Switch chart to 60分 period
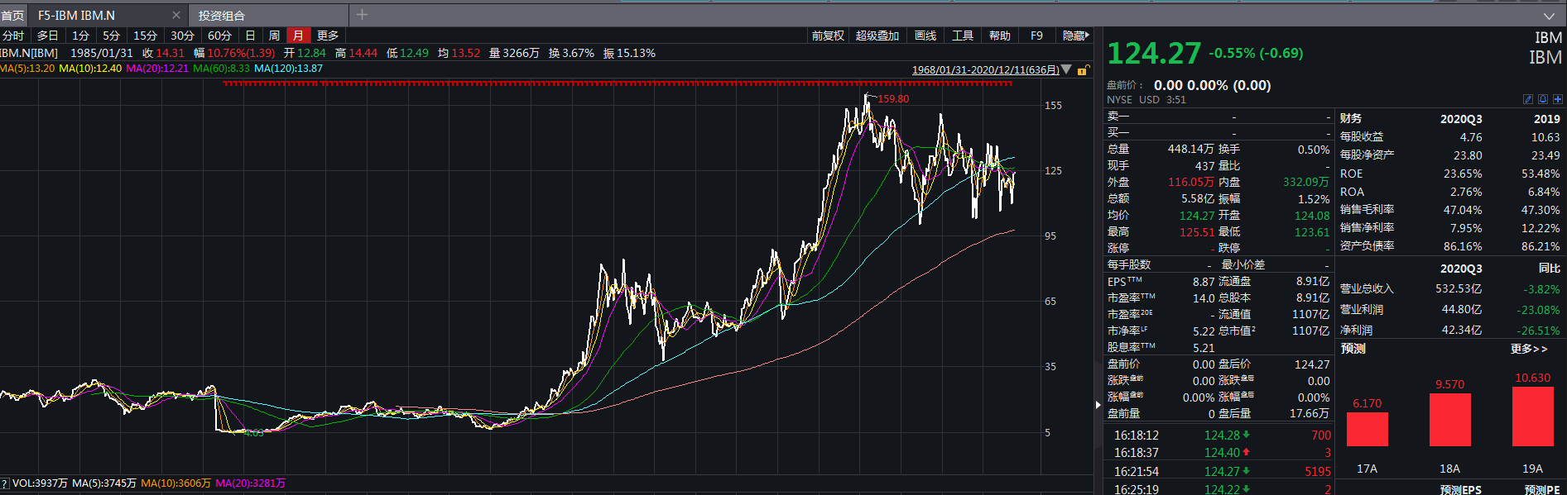Image resolution: width=1567 pixels, height=495 pixels. [x=219, y=36]
